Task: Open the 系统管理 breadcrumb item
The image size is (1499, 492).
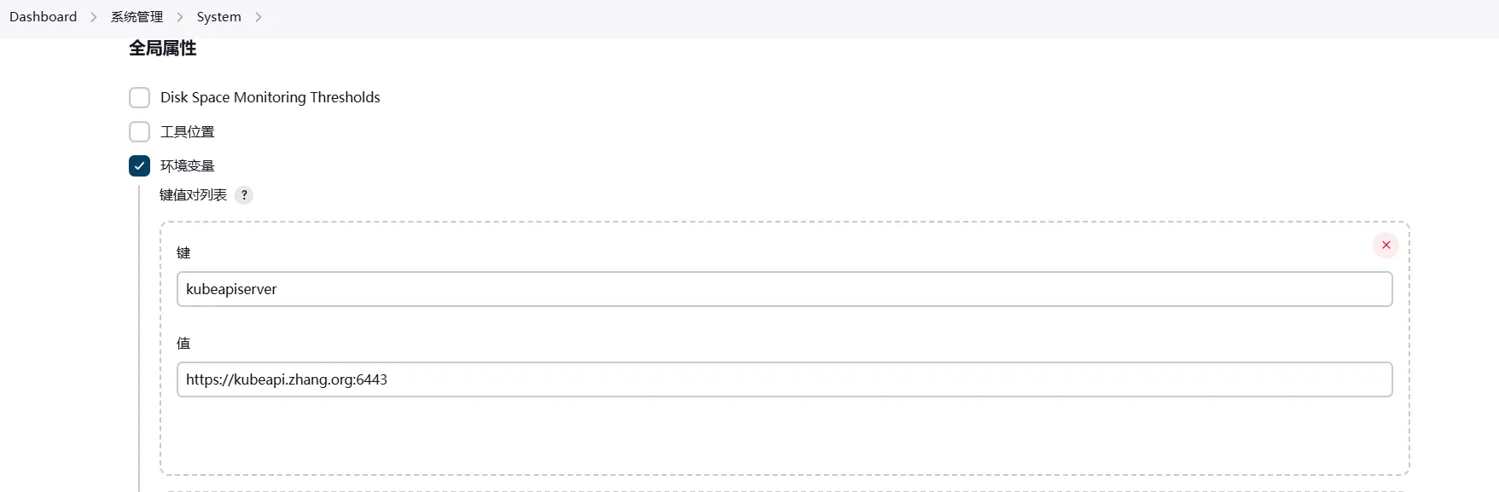Action: pos(137,17)
